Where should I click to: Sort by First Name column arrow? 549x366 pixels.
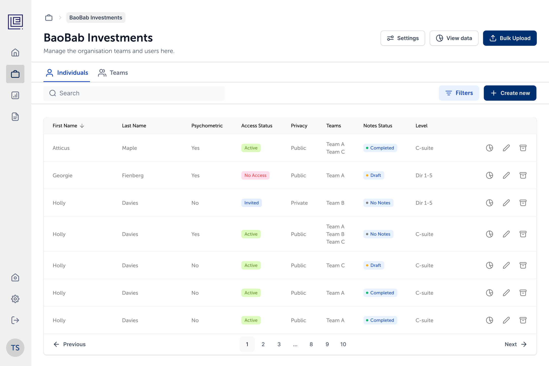[82, 126]
